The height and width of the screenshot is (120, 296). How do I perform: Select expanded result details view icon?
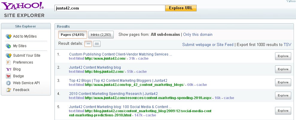point(97,44)
